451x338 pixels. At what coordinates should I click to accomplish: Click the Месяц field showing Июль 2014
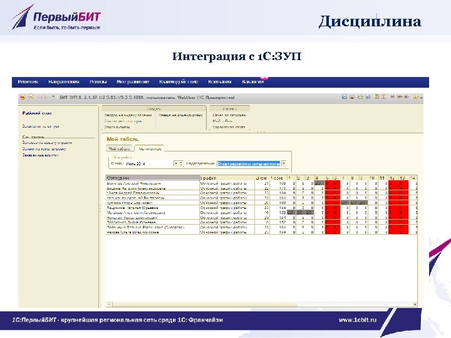150,163
